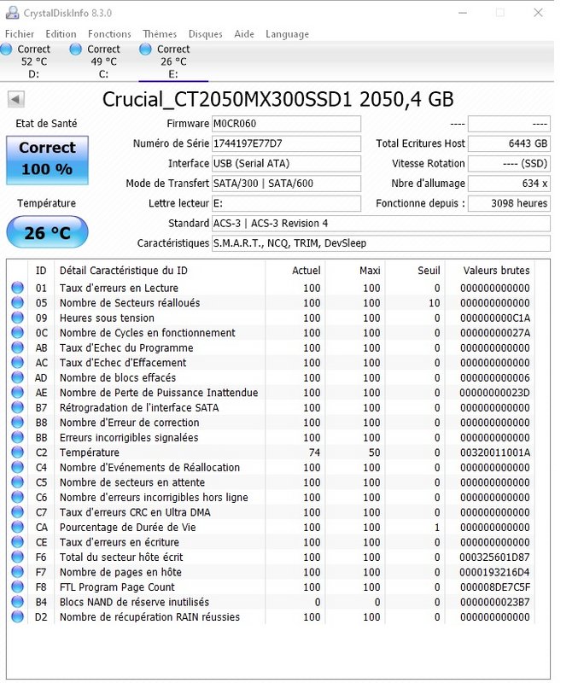Screen dimensions: 584x683
Task: Click the serial number field 1744197E77D7
Action: point(286,143)
